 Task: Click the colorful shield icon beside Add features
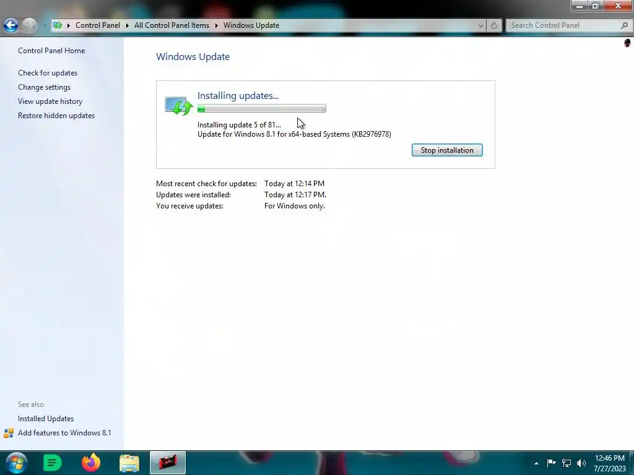[9, 433]
